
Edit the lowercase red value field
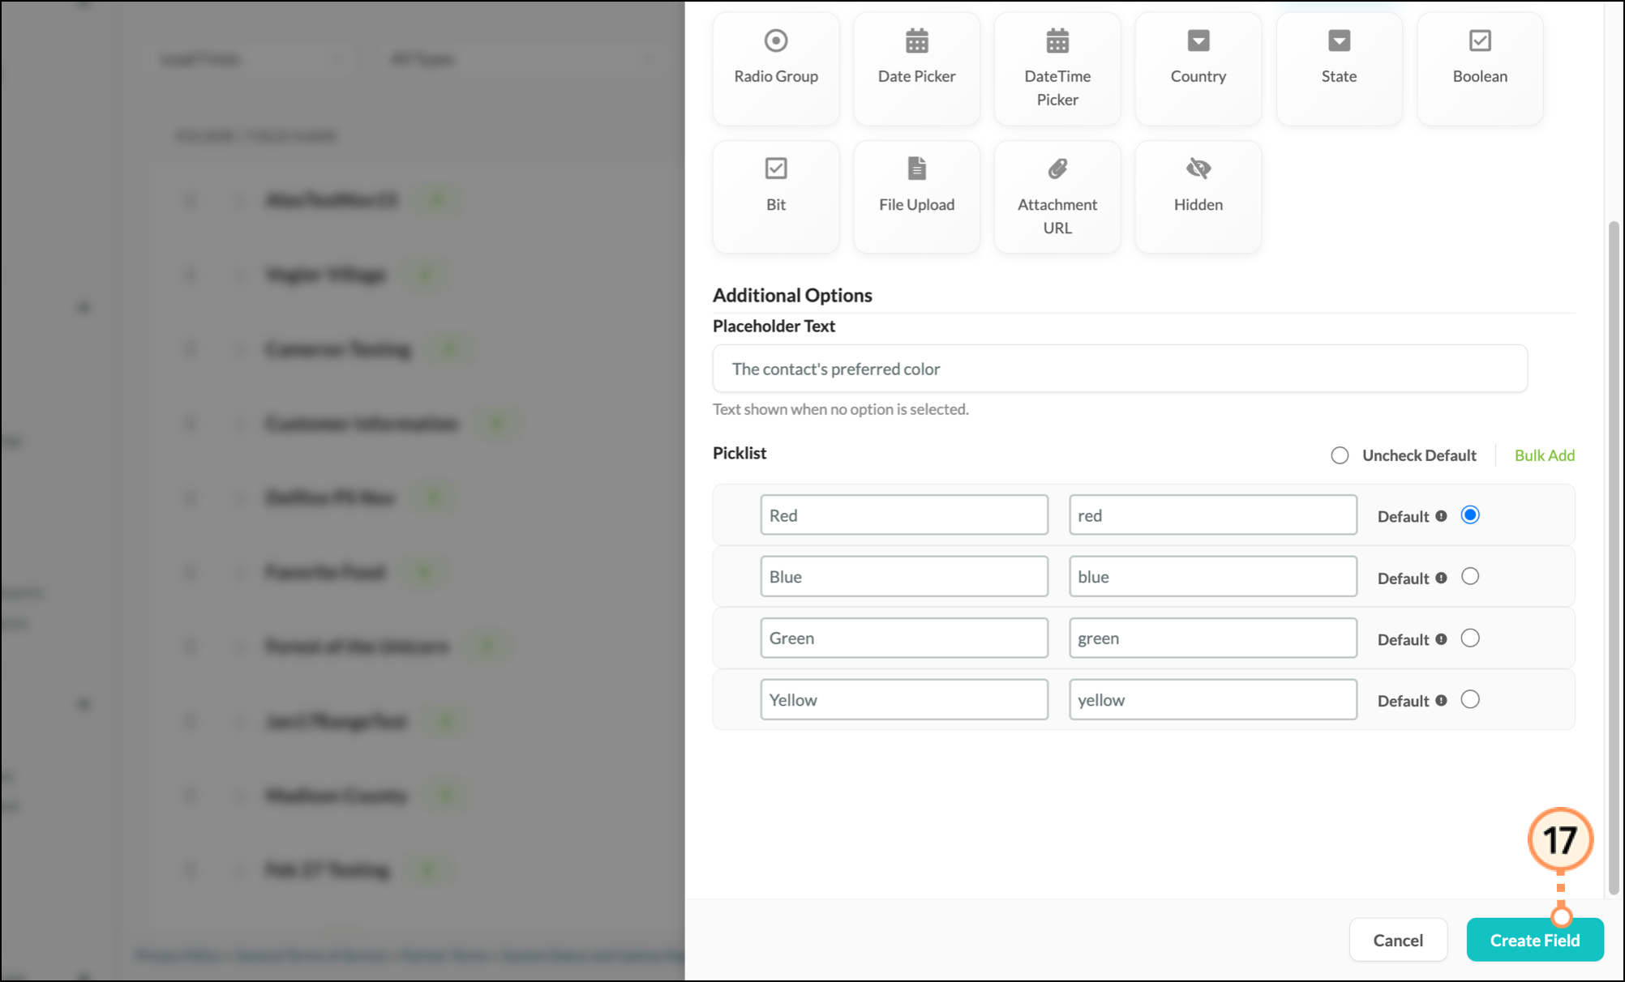click(1212, 515)
